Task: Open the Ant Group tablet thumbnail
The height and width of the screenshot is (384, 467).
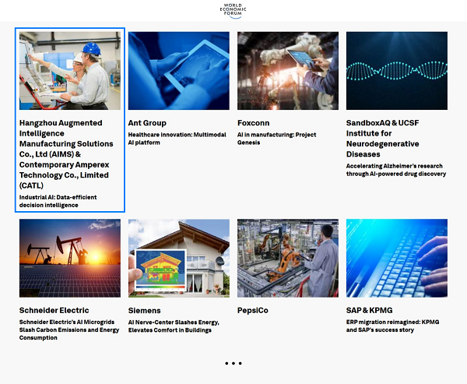Action: (x=179, y=71)
